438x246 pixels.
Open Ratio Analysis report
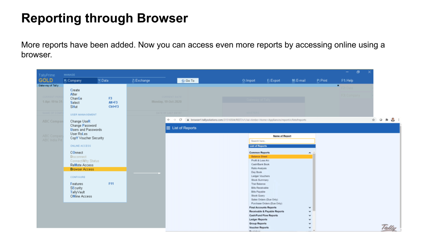click(x=259, y=168)
